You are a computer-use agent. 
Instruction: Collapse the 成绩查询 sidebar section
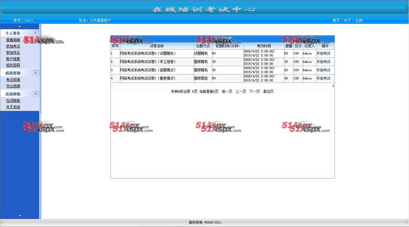[35, 73]
